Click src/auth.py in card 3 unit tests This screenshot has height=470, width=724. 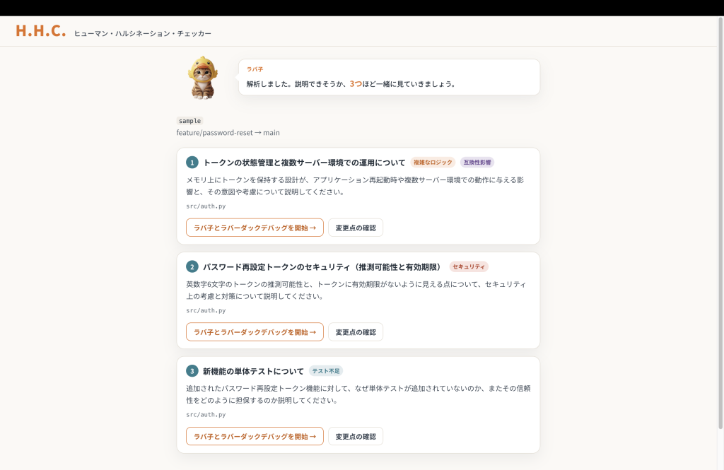[206, 415]
